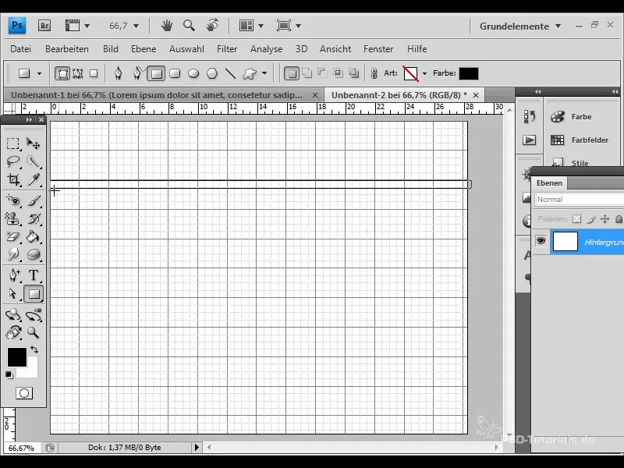The width and height of the screenshot is (624, 468).
Task: Select the Eyedropper tool
Action: (x=34, y=180)
